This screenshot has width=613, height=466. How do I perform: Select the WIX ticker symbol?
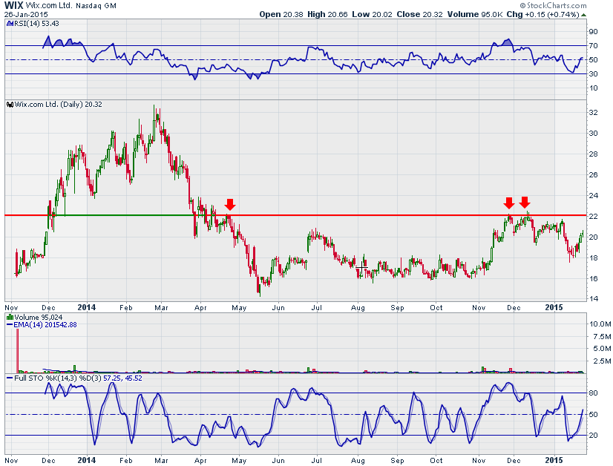point(13,5)
